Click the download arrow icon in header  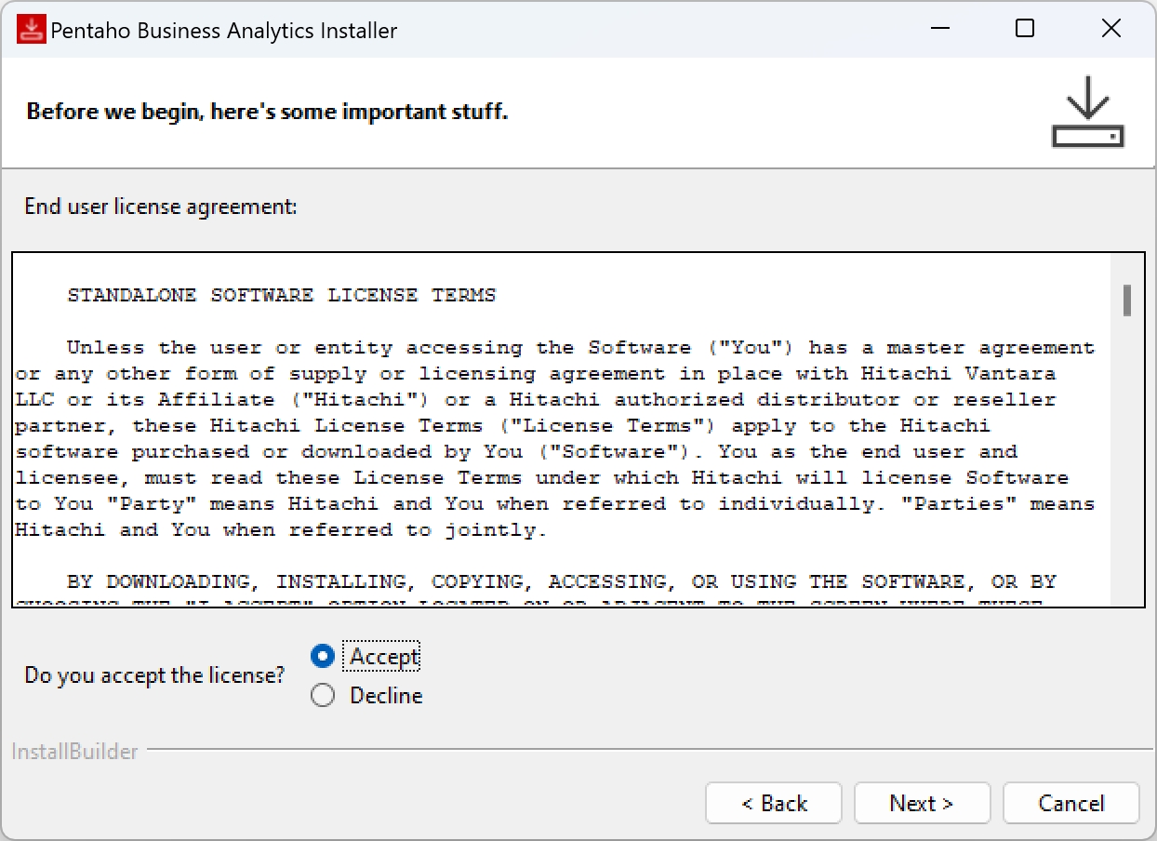click(1087, 113)
